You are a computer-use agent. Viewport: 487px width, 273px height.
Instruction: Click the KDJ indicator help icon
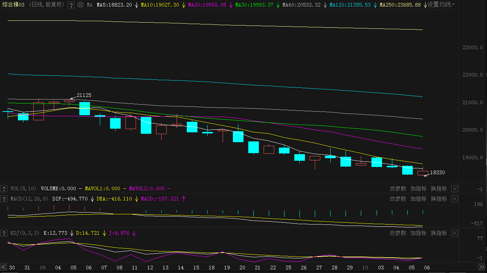pos(4,233)
